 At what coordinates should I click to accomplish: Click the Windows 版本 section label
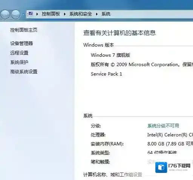99,45
